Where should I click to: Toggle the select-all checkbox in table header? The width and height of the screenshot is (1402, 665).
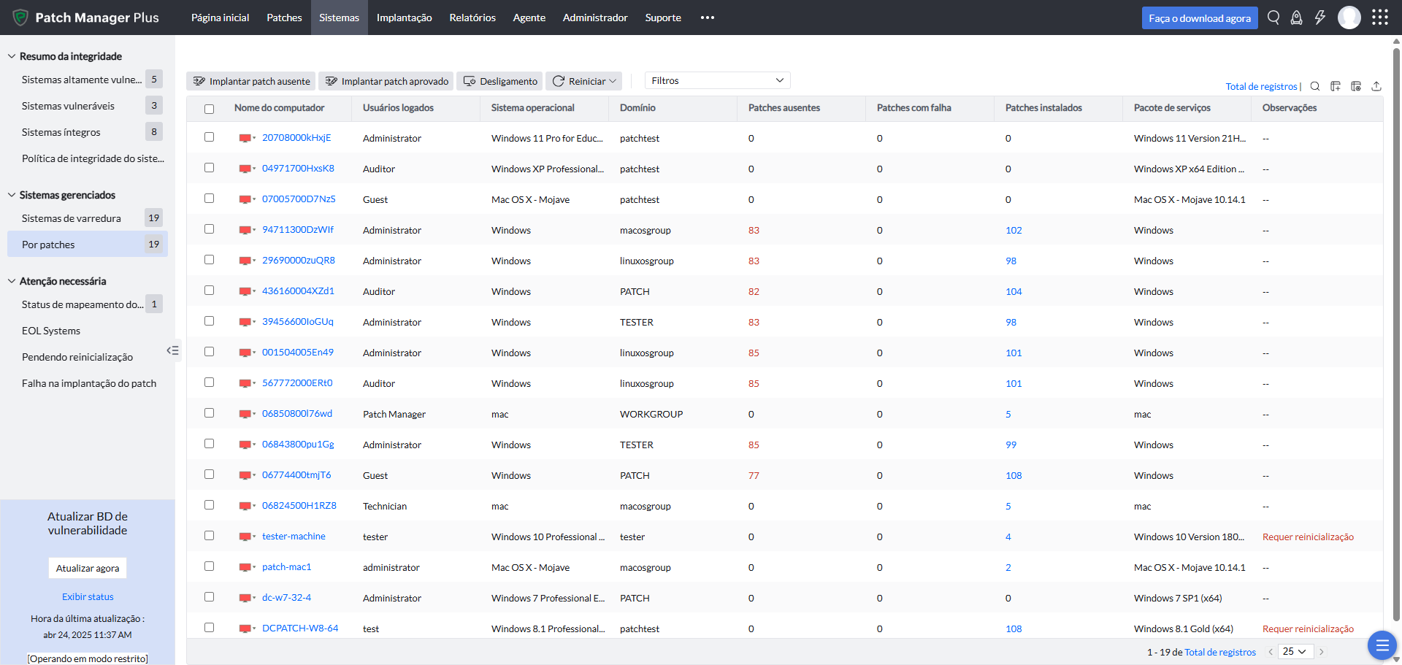pyautogui.click(x=210, y=109)
